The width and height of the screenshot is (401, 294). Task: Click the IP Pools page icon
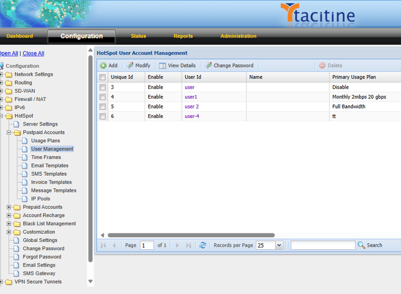pos(25,199)
